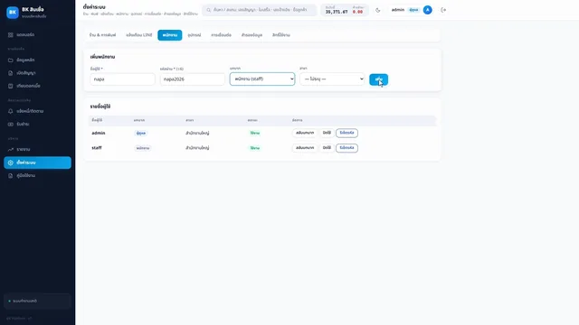Click the green system status indicator in sidebar
This screenshot has height=325, width=579.
[10, 301]
